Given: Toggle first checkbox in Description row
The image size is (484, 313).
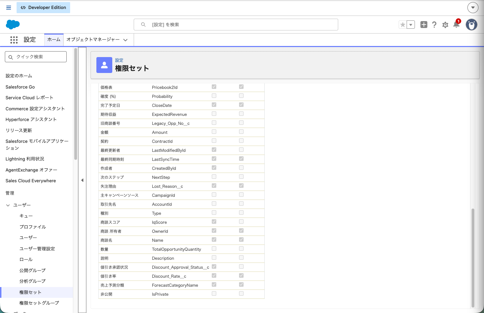Looking at the screenshot, I should (214, 258).
